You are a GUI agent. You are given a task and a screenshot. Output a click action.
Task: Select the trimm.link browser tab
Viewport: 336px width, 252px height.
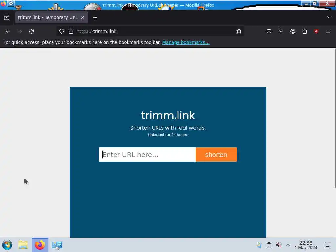coord(52,18)
